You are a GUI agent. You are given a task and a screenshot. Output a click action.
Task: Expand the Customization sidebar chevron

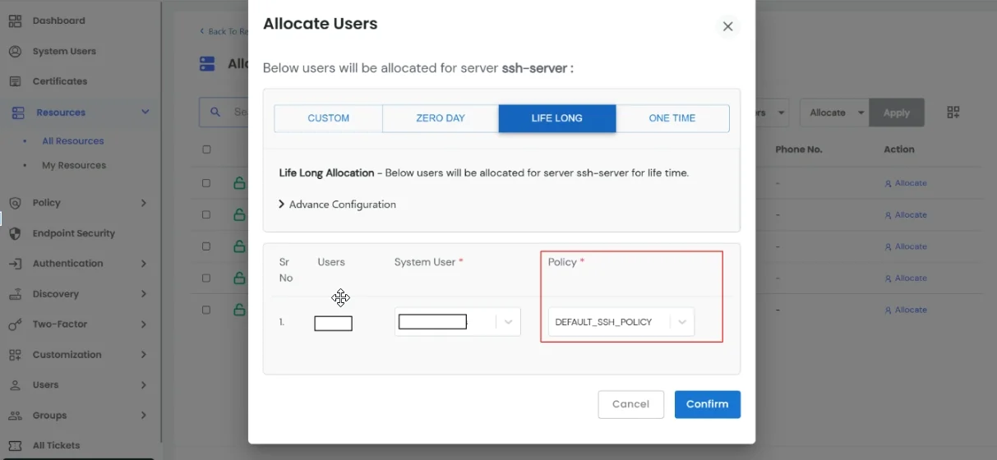[x=144, y=355]
